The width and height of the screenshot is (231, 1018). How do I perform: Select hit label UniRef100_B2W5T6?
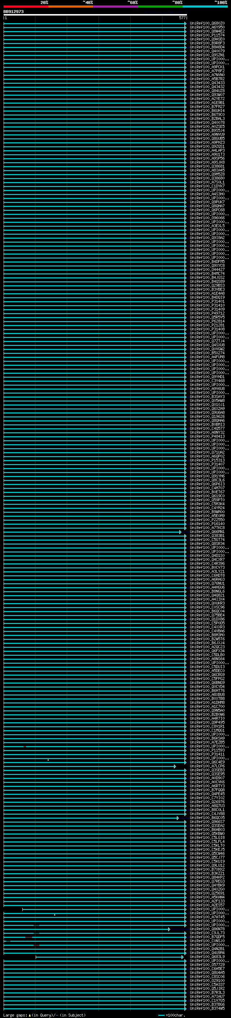(x=207, y=639)
